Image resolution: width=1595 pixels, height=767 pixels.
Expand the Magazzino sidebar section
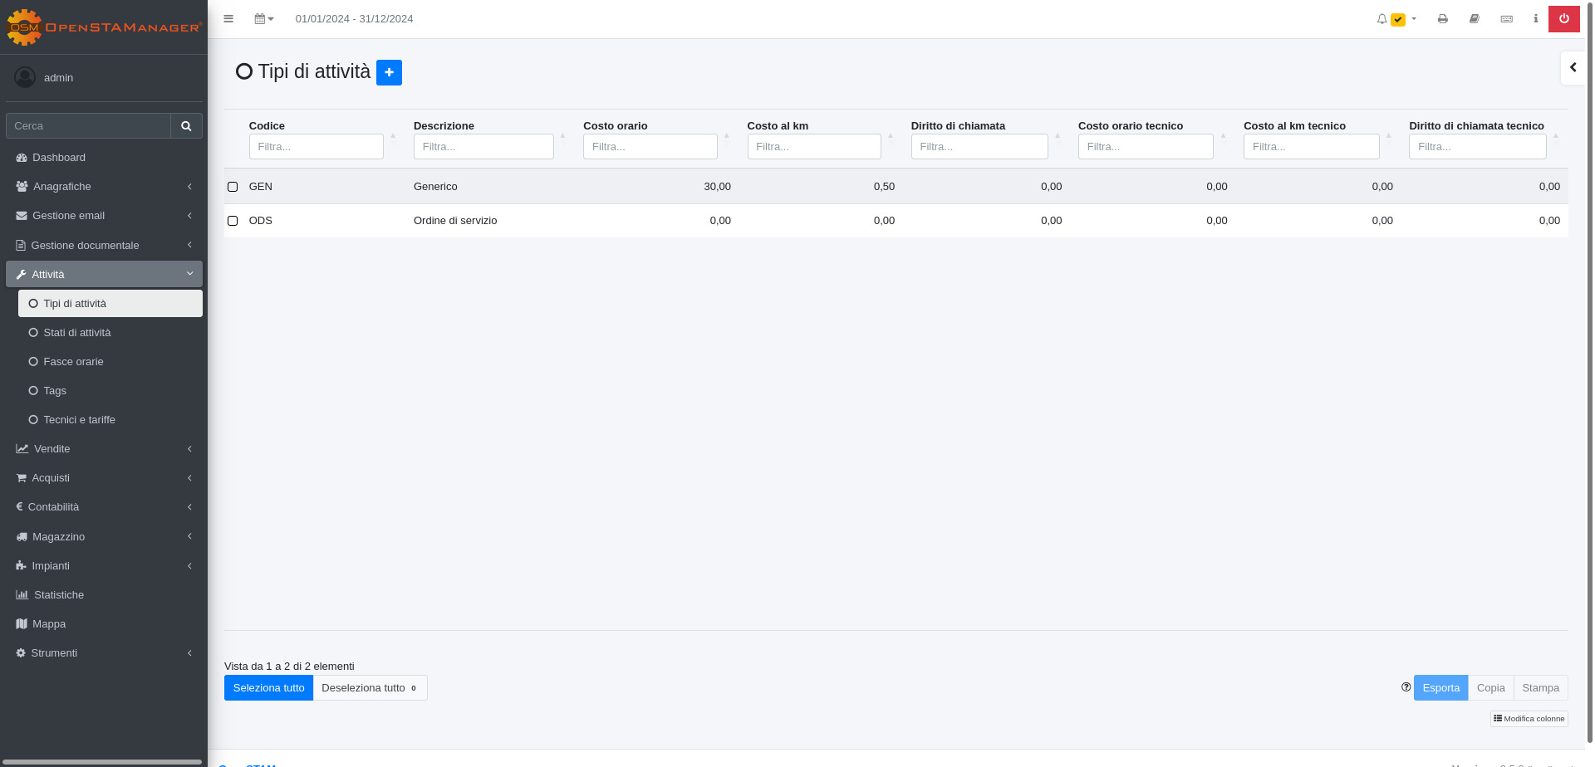pos(104,537)
